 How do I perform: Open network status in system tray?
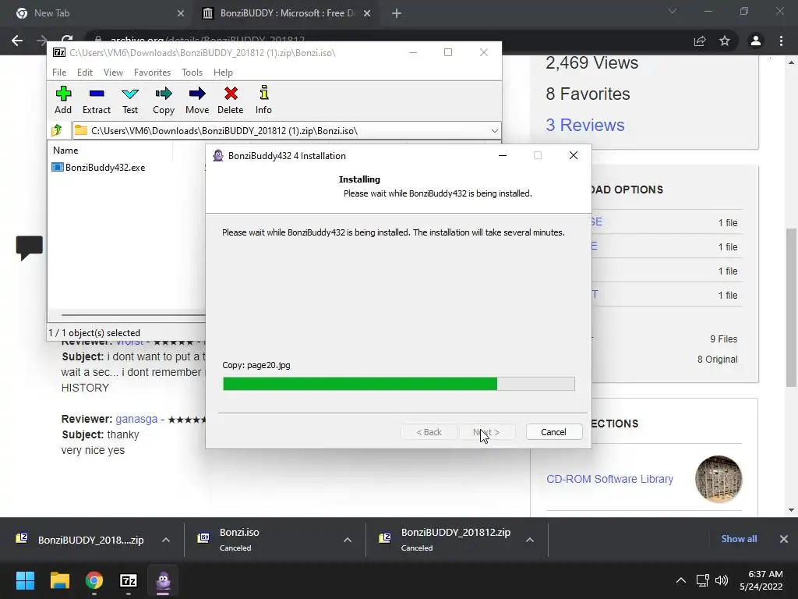pos(703,580)
